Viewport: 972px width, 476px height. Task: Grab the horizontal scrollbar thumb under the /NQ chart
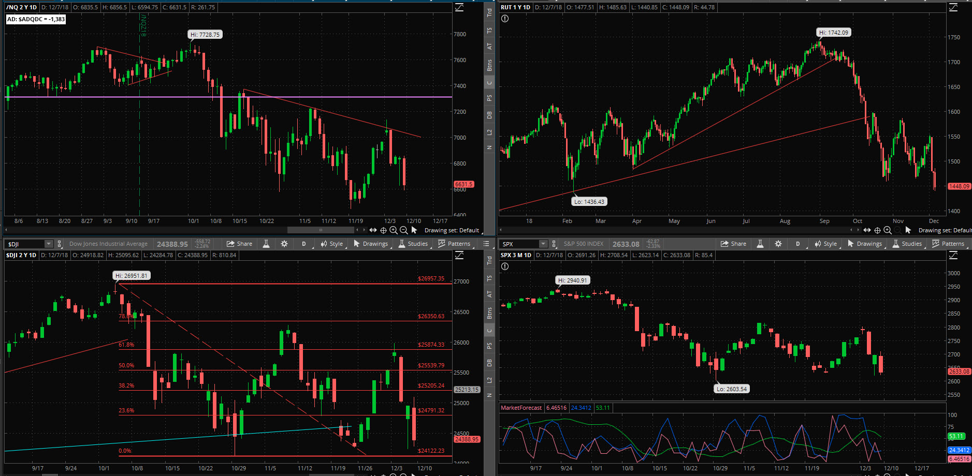(321, 230)
